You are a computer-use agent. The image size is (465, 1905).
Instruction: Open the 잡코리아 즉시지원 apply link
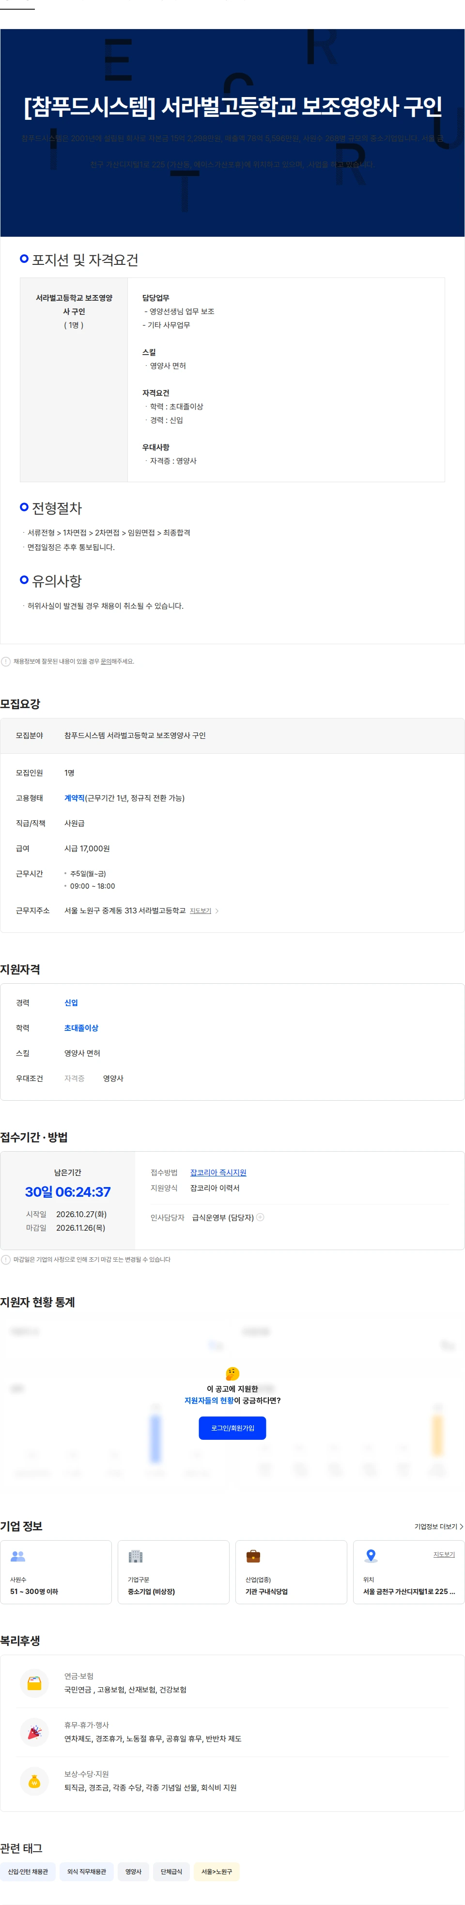[218, 1172]
